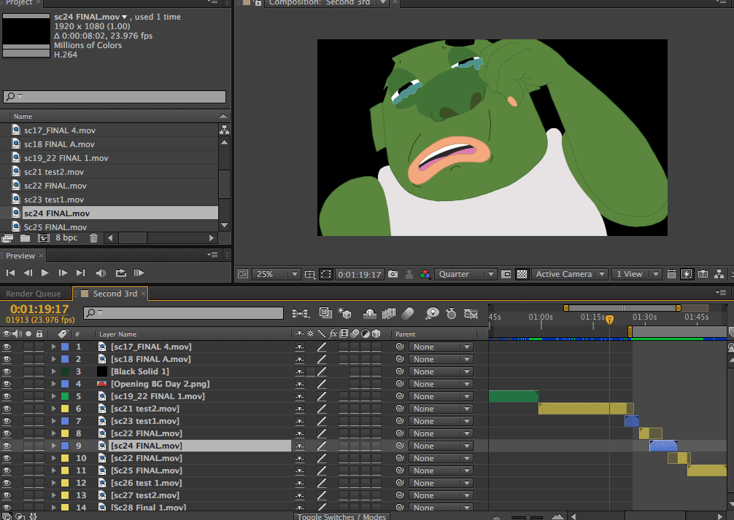
Task: Expand the sc17_FINAL 4.mov layer properties
Action: point(55,347)
